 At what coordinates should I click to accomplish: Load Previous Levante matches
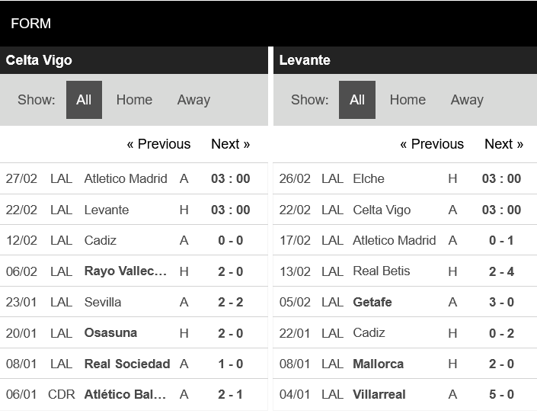pos(432,144)
